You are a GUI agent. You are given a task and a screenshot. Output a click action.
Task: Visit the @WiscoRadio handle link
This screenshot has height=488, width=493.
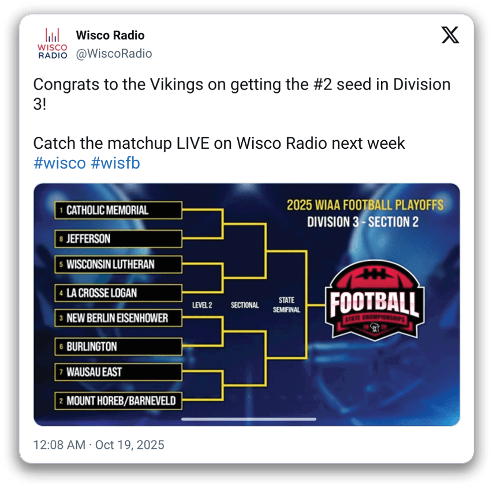coord(114,54)
